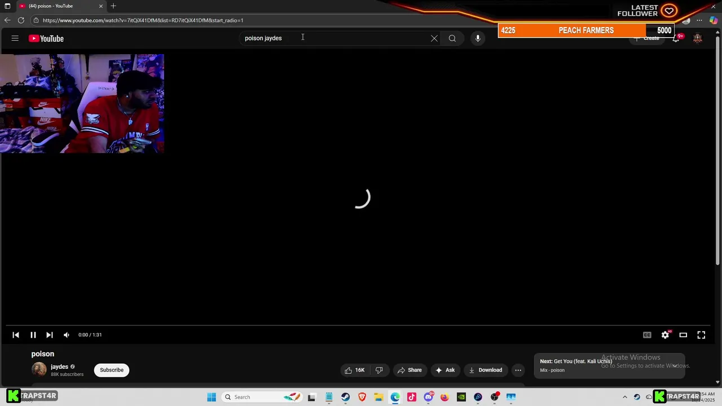722x406 pixels.
Task: Refresh the browser page
Action: pyautogui.click(x=21, y=20)
